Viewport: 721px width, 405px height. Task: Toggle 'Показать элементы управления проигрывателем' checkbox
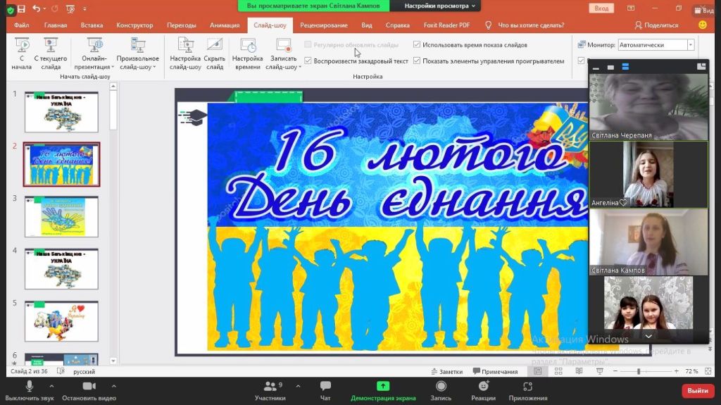pos(418,61)
